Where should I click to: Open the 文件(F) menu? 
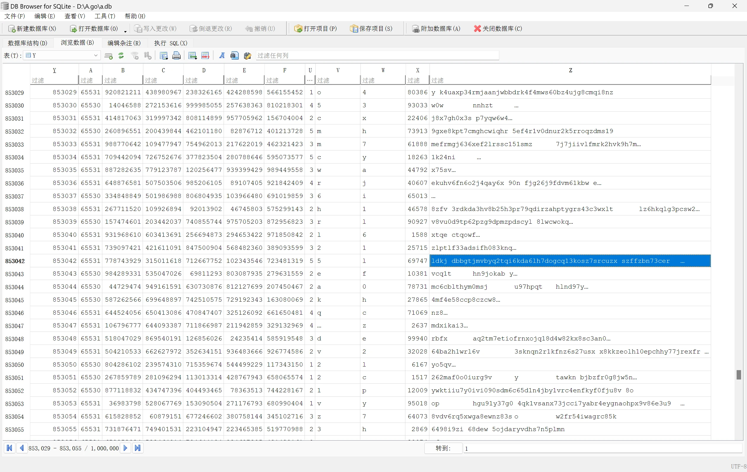pos(15,16)
